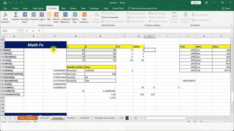Switch to the Review tab
Viewport: 234px width, 131px height.
(73, 8)
